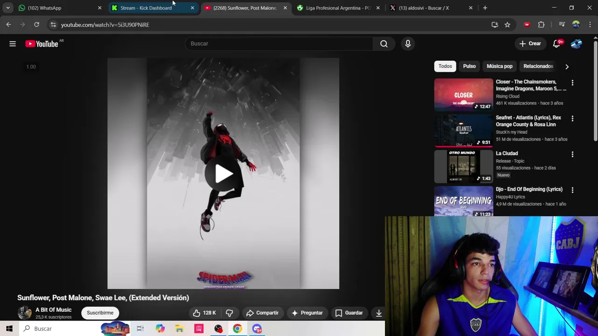
Task: Open Task View on the taskbar
Action: (x=140, y=329)
